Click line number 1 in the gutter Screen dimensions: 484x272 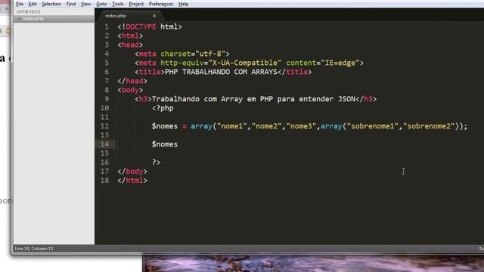[107, 27]
